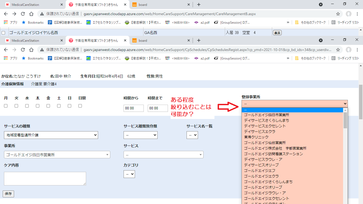Open the サービスの種類 dropdown
Viewport: 363px width, 204px height.
pyautogui.click(x=51, y=135)
